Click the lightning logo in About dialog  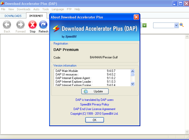tap(56, 29)
